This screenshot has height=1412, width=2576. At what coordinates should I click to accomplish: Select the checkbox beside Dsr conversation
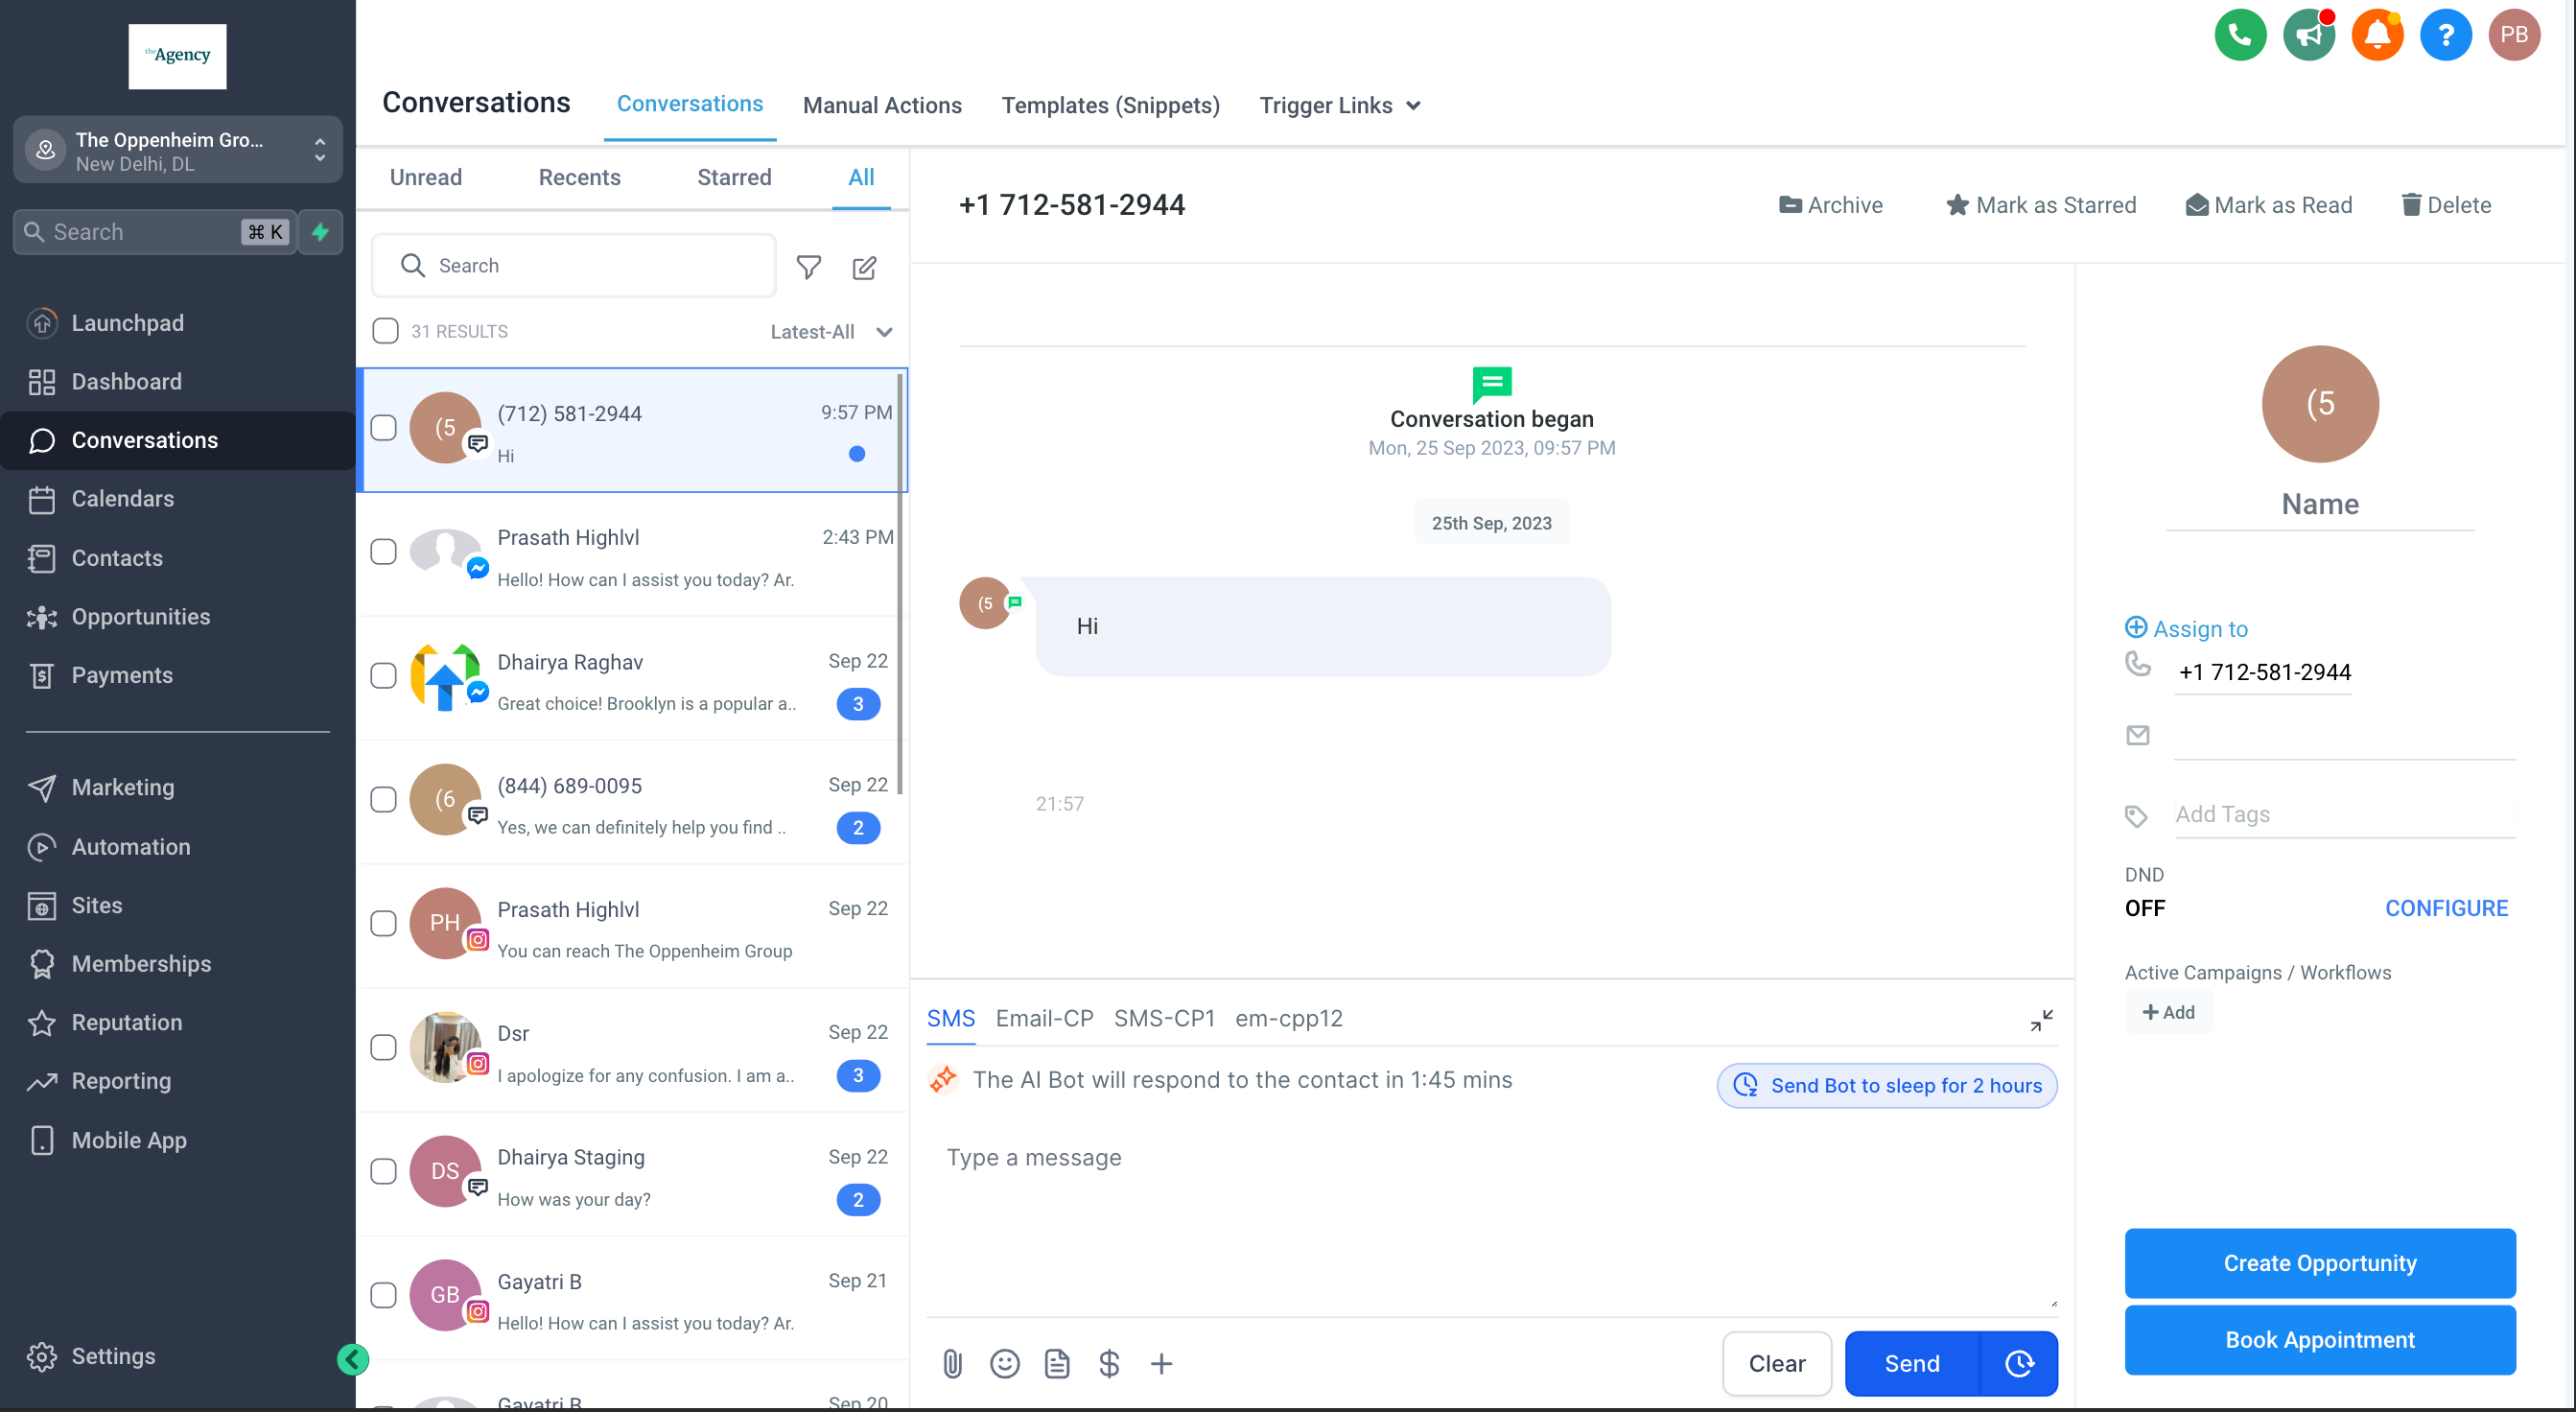(383, 1048)
